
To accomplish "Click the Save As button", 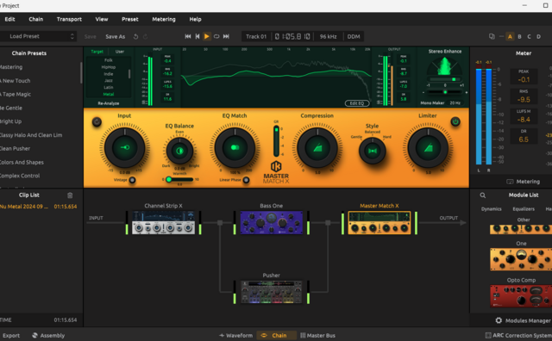I will pyautogui.click(x=115, y=36).
